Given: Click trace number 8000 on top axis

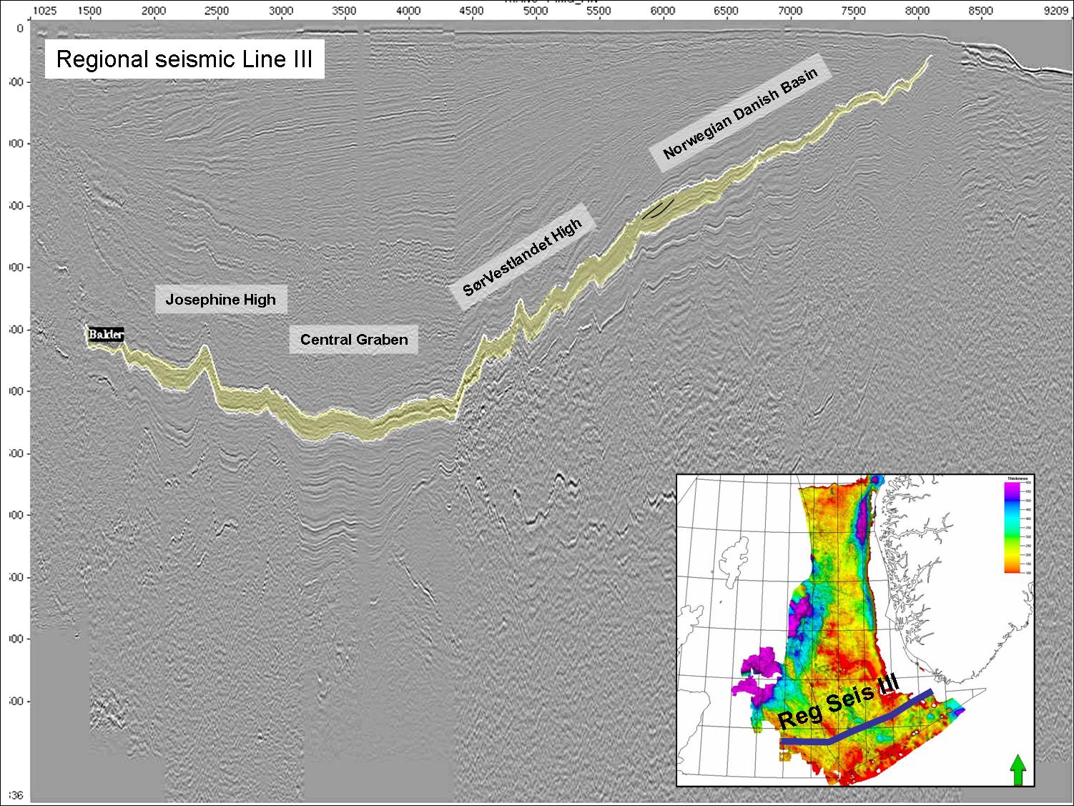Looking at the screenshot, I should pos(917,11).
